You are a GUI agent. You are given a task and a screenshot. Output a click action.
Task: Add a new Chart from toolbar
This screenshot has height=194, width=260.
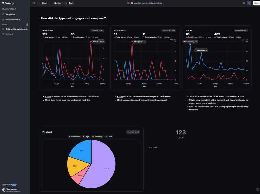[x=43, y=3]
